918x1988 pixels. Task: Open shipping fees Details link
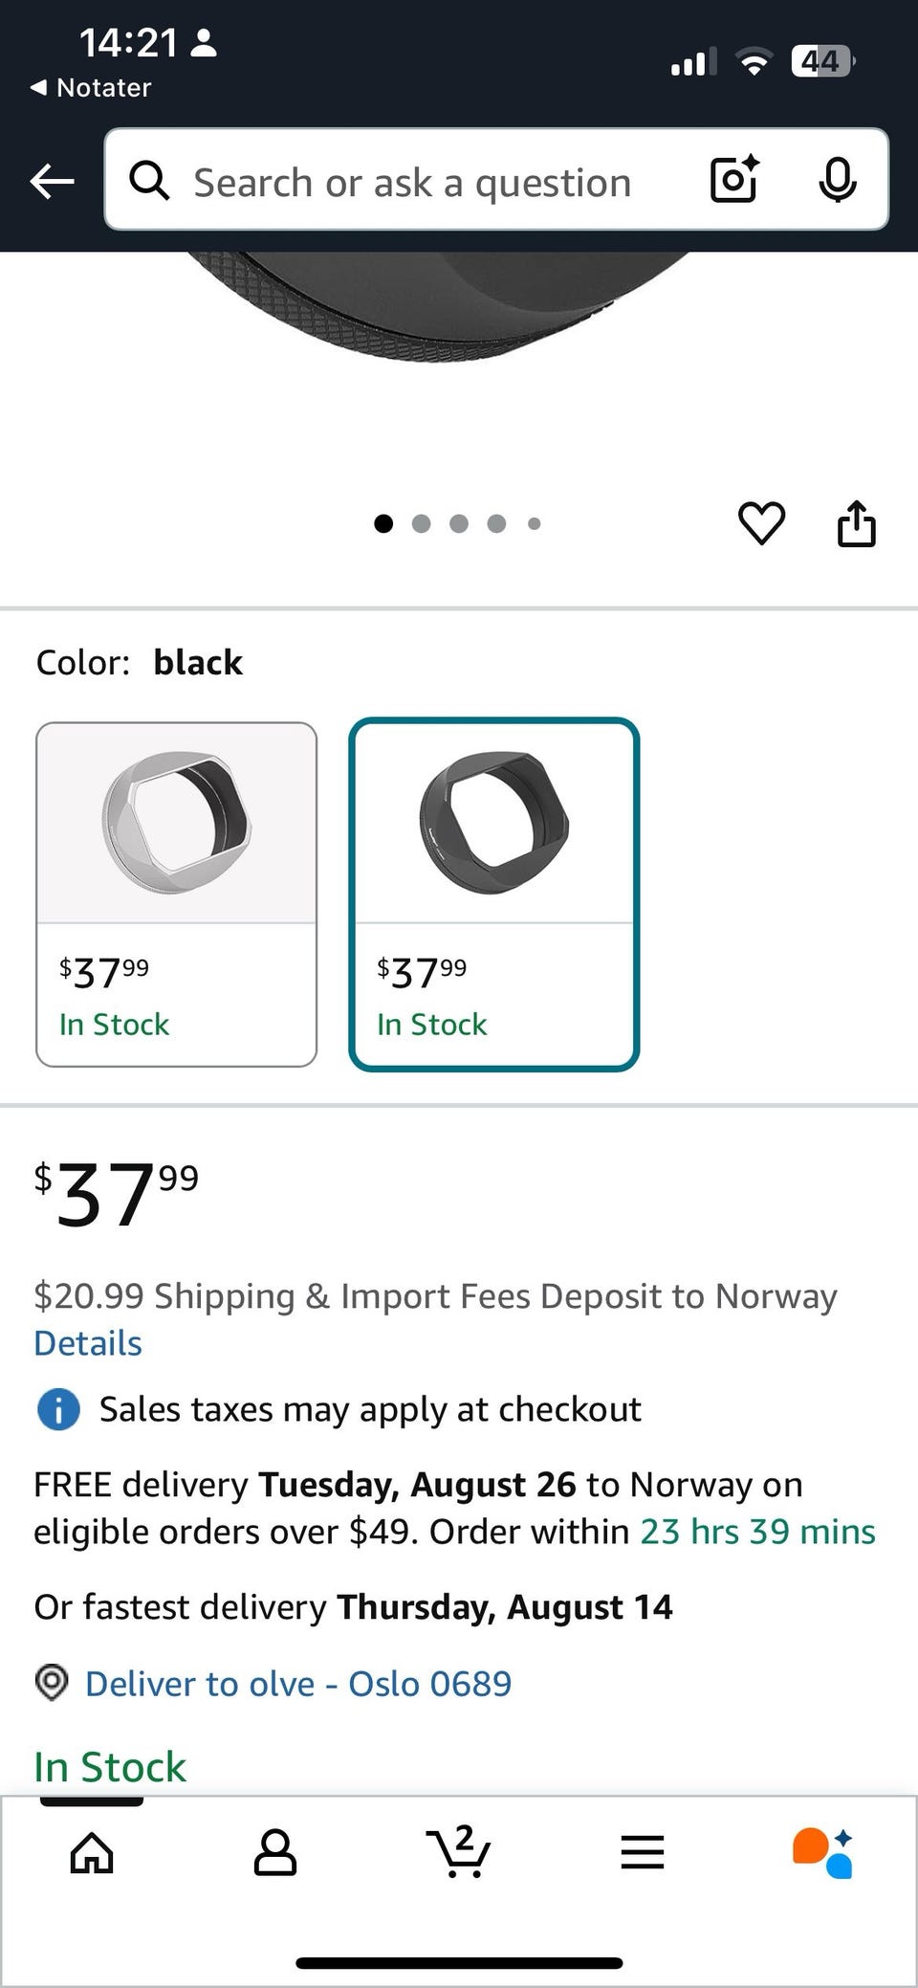pyautogui.click(x=88, y=1343)
